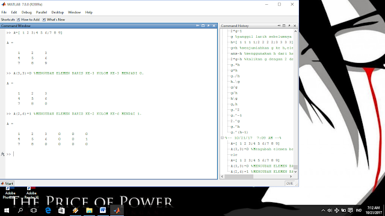Select the 'g.^(h-1)' history entry
The height and width of the screenshot is (216, 385).
(x=239, y=132)
